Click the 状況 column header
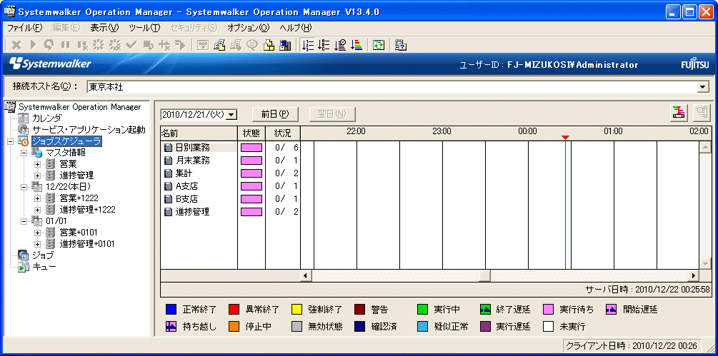Screen dimensions: 718x356 coord(282,133)
